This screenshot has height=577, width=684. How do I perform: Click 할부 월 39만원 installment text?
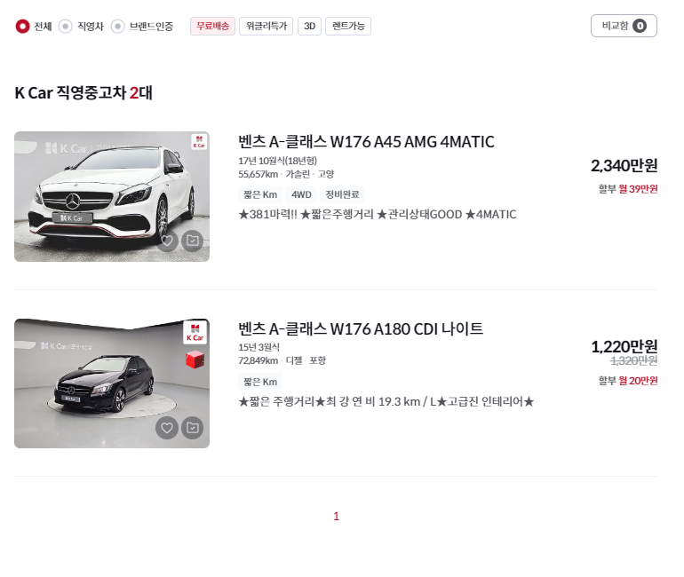pyautogui.click(x=628, y=189)
